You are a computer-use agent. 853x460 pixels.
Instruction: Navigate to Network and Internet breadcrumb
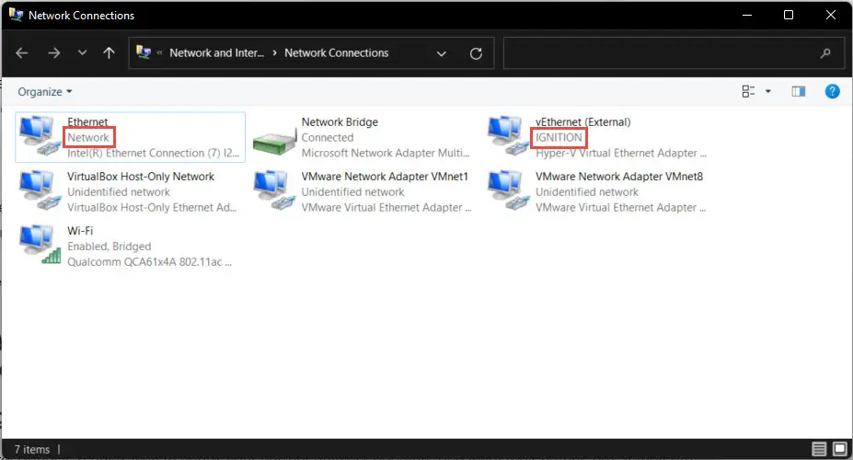216,52
